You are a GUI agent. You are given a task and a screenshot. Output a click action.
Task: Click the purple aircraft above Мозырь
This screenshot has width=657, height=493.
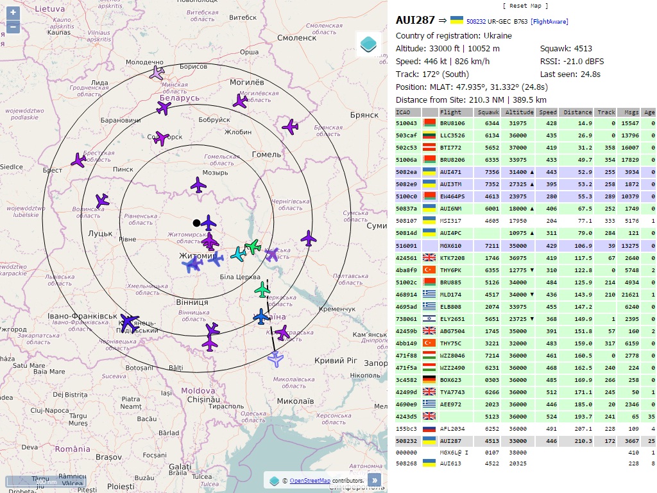[199, 186]
